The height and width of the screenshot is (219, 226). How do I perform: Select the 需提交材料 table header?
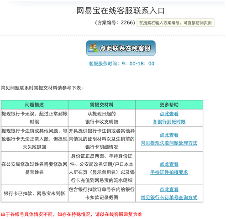102,104
